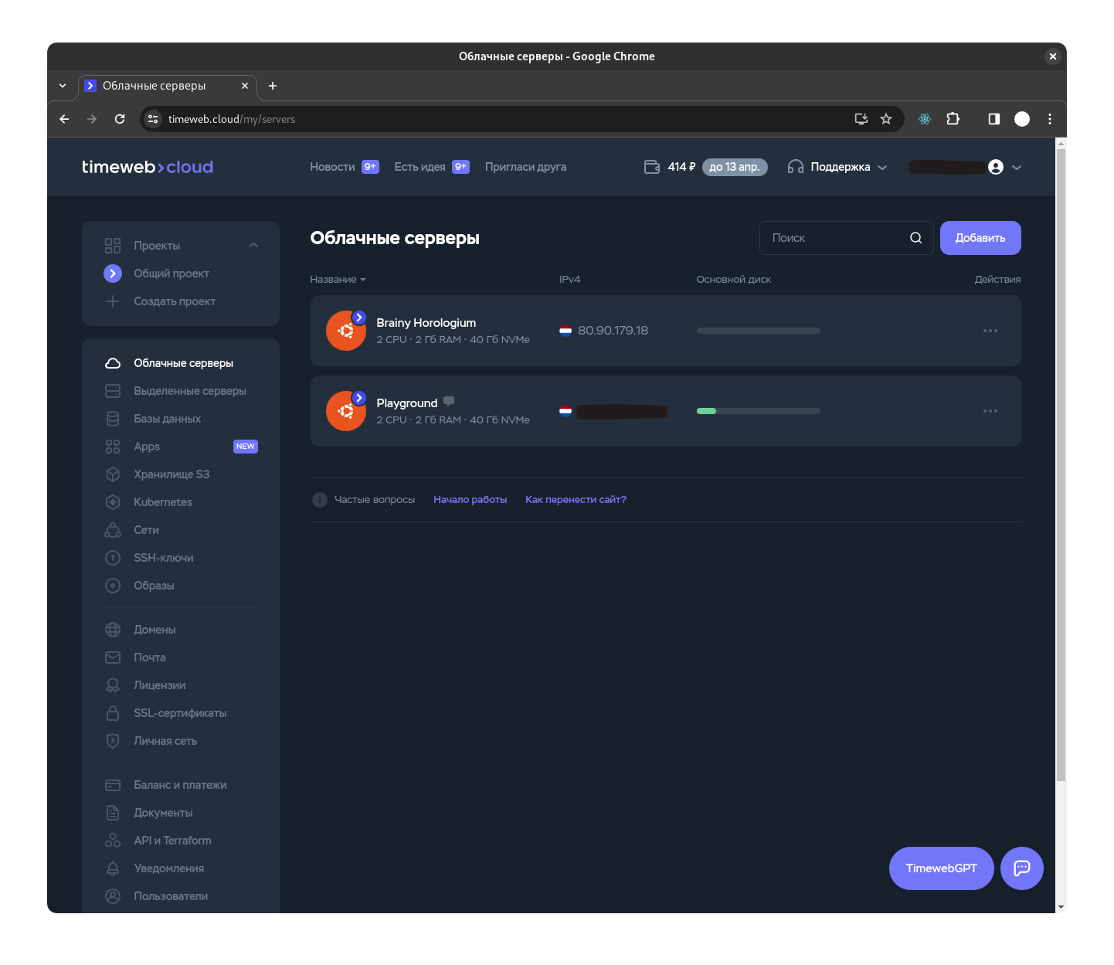Click the search magnifier icon
The height and width of the screenshot is (965, 1114).
tap(915, 238)
